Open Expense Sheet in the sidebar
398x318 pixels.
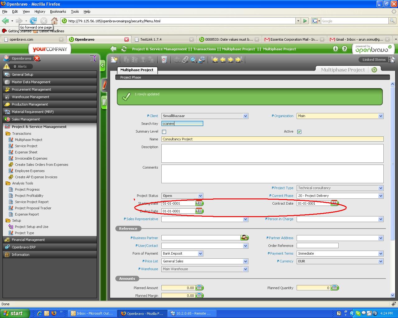point(26,152)
